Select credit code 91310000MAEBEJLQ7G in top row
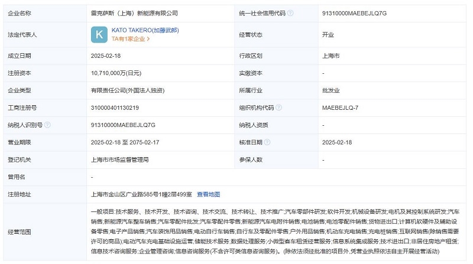This screenshot has width=473, height=264. click(354, 13)
